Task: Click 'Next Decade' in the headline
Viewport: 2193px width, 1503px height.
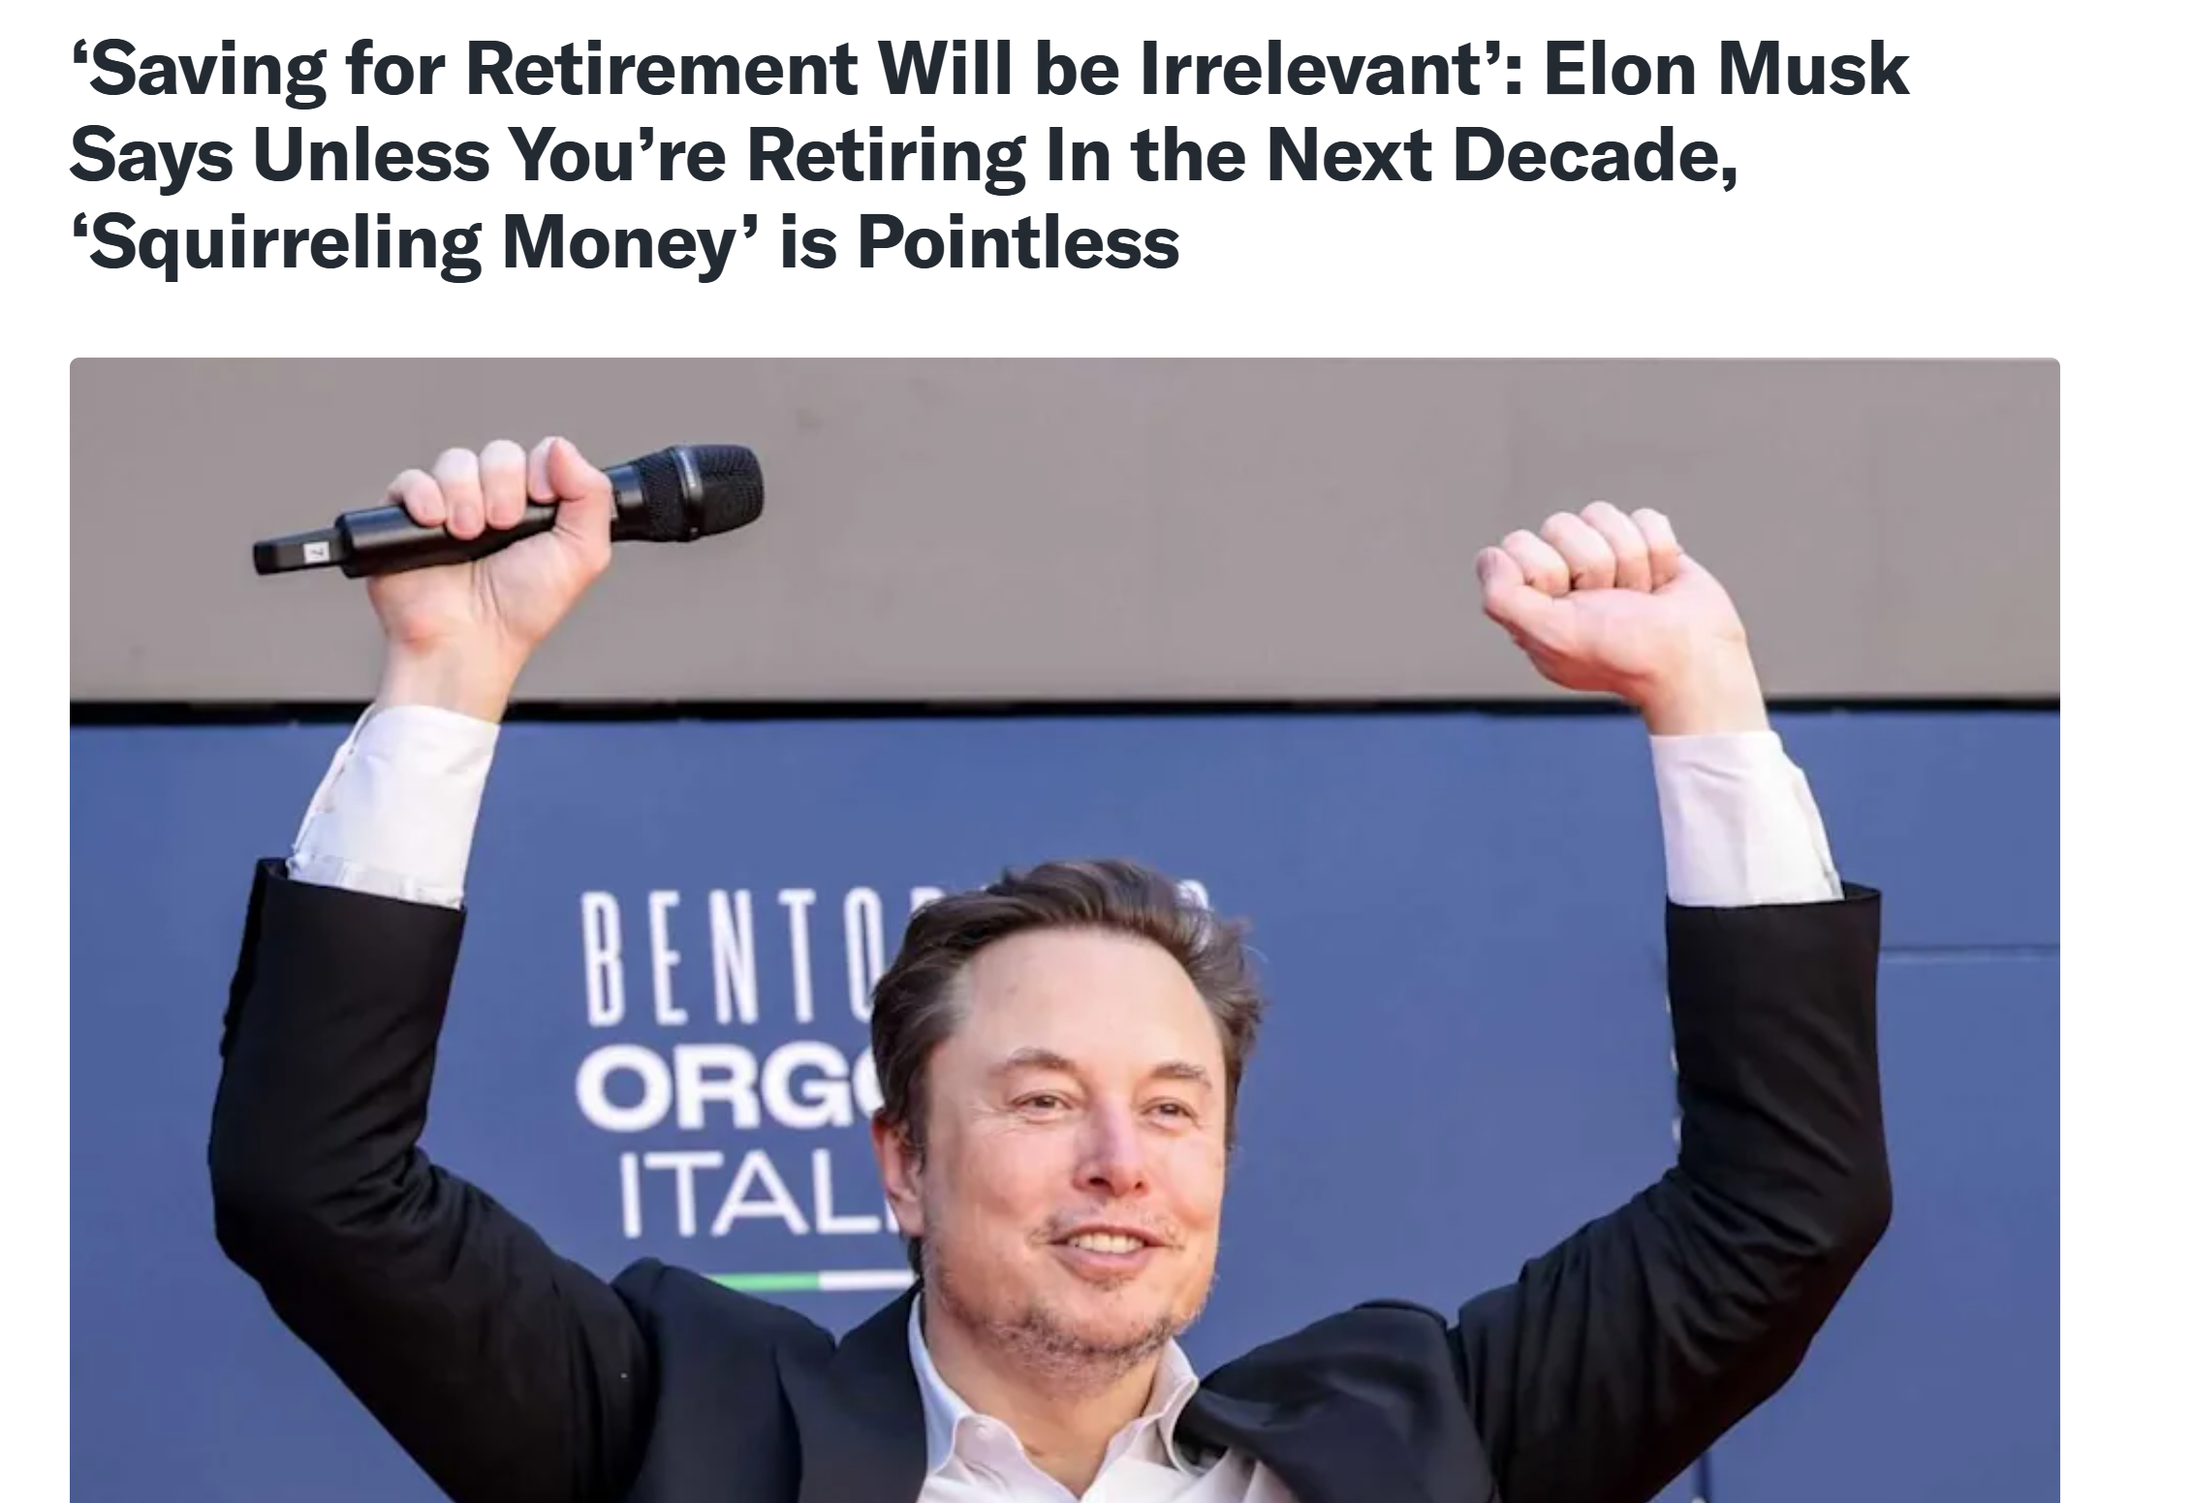Action: tap(1500, 157)
